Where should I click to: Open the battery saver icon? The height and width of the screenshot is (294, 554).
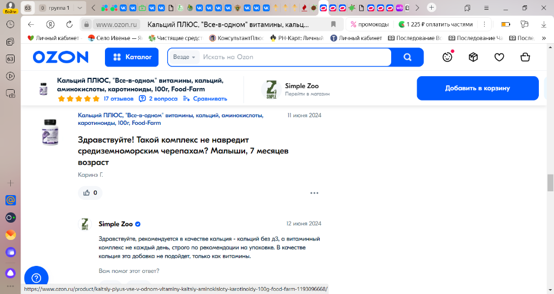tap(506, 24)
